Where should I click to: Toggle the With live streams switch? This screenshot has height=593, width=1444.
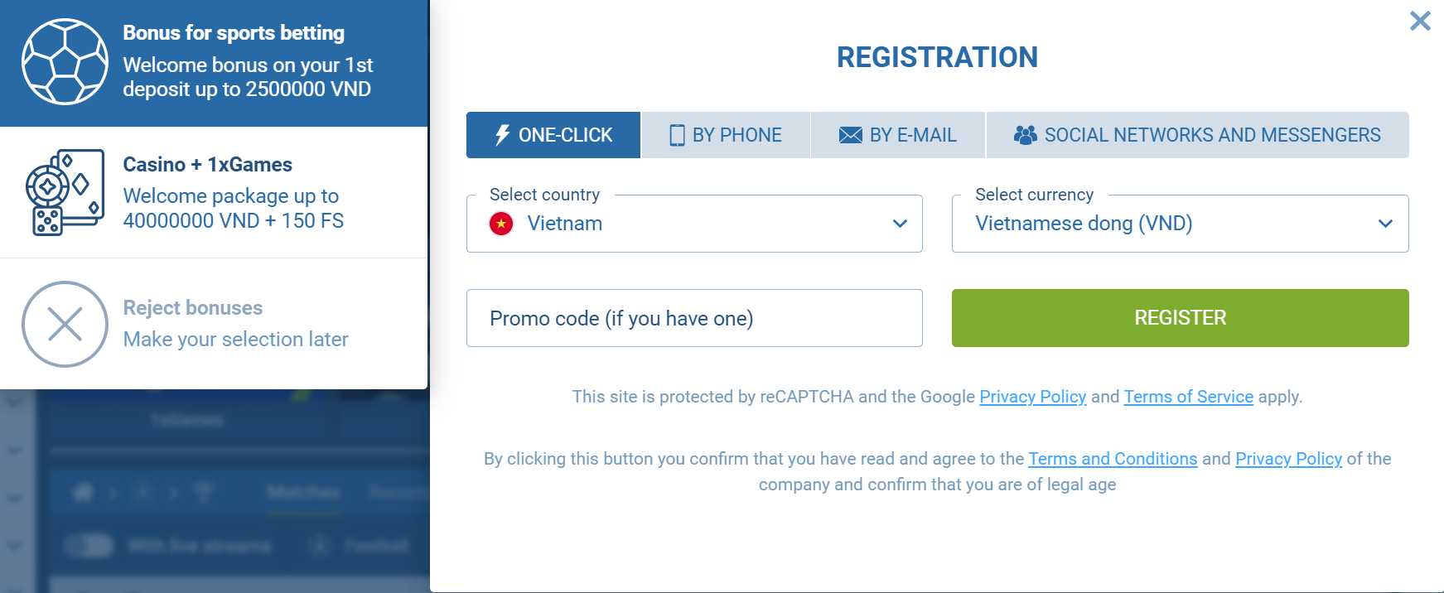89,546
